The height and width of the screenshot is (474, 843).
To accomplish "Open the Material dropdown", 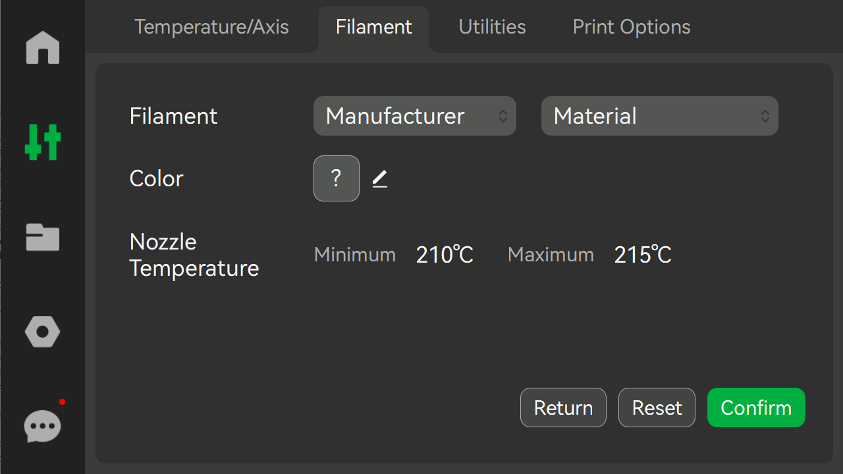I will click(x=660, y=116).
